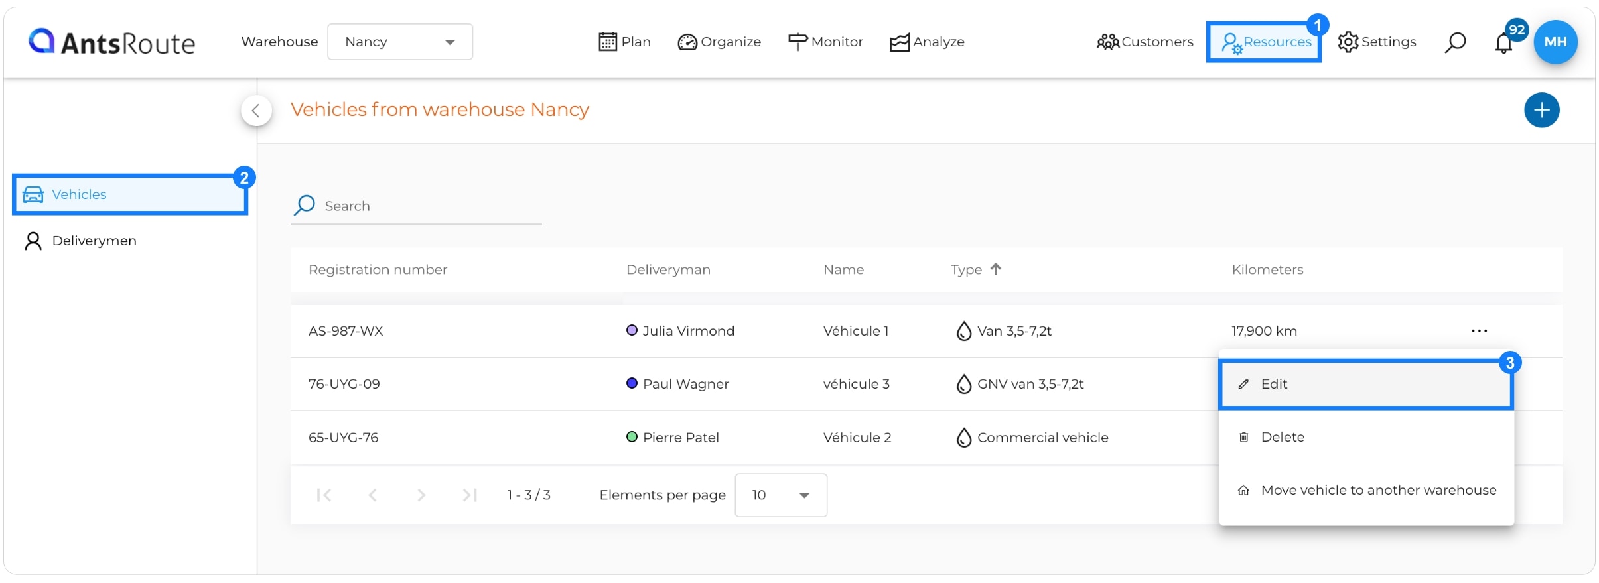Go to first page of vehicles

(x=324, y=495)
